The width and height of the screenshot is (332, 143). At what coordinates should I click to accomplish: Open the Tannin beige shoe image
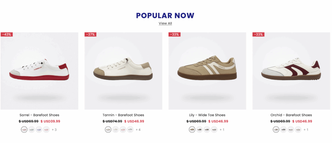[x=123, y=71]
